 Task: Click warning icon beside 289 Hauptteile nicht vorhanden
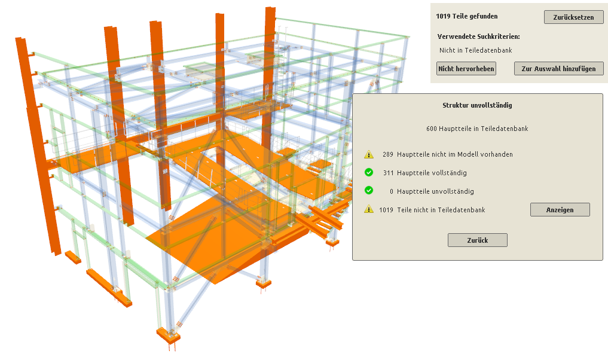click(x=369, y=154)
